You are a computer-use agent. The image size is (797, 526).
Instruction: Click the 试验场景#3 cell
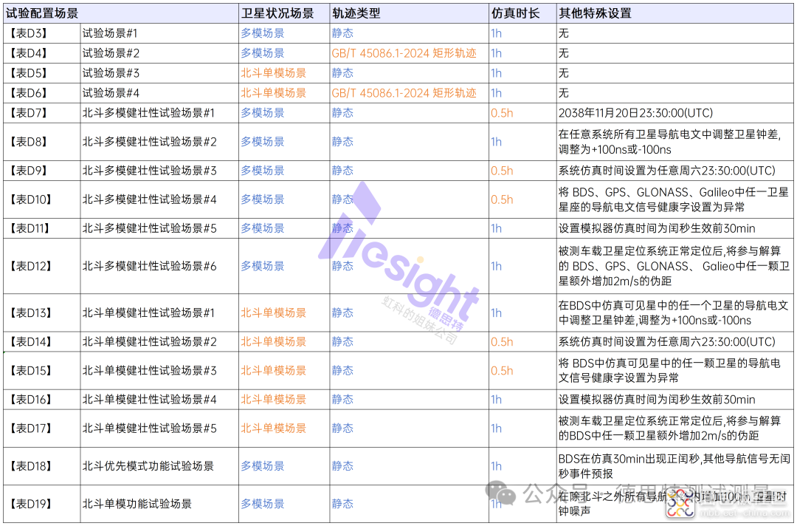(159, 72)
